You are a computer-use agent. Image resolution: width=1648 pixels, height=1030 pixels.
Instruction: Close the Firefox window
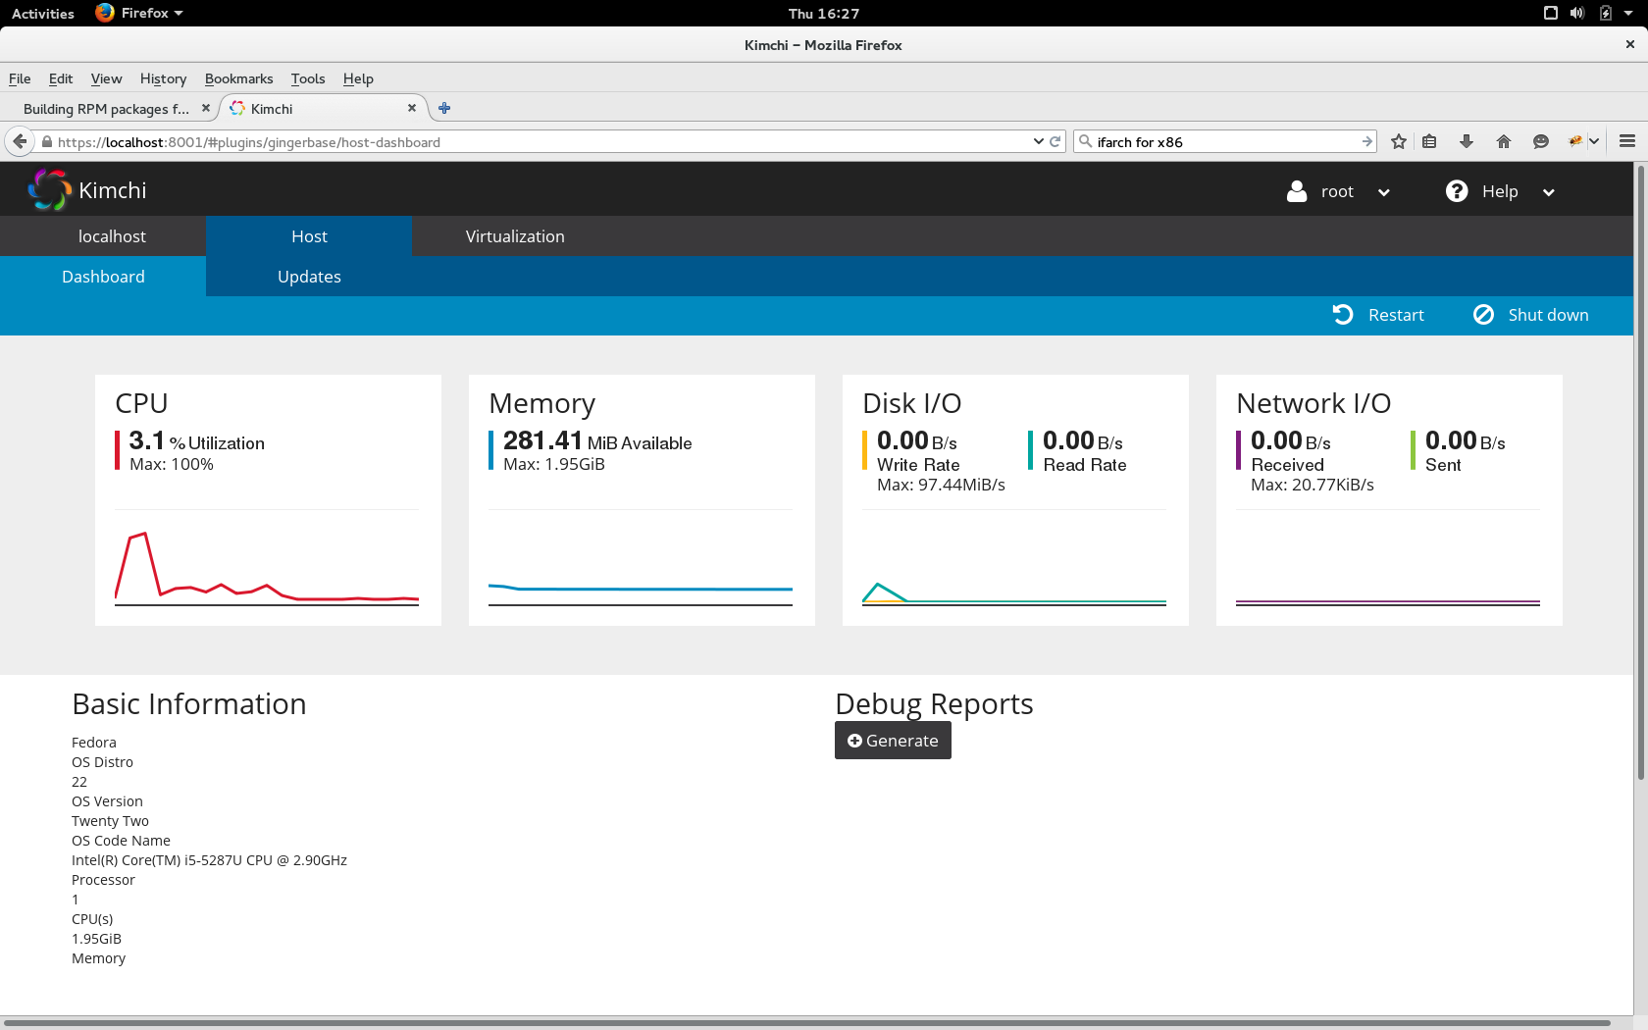[1629, 44]
